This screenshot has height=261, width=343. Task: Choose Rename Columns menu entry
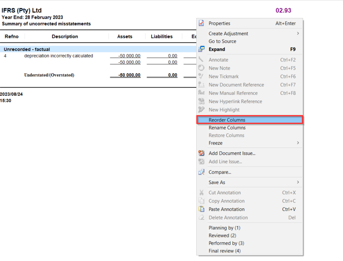pyautogui.click(x=227, y=128)
